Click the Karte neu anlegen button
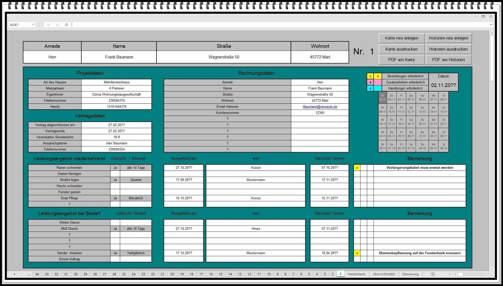Screen dimensions: 503x286 402,38
